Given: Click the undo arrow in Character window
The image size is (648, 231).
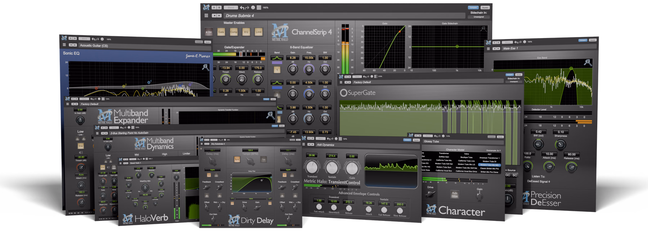Looking at the screenshot, I should pyautogui.click(x=436, y=136).
